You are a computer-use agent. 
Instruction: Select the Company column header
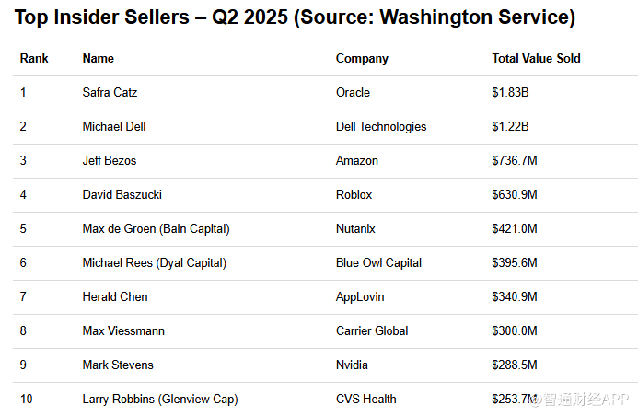[x=362, y=59]
